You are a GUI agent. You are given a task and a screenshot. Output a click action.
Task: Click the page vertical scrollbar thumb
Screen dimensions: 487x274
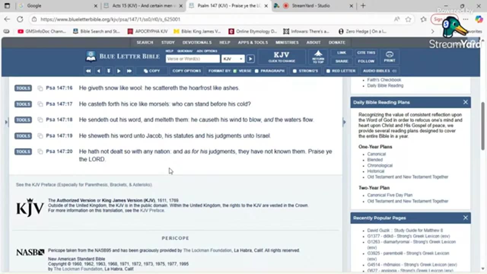[483, 126]
